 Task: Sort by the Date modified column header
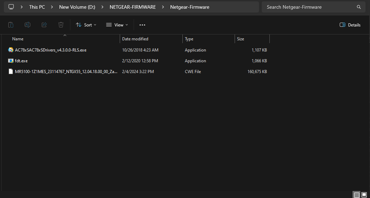click(135, 39)
